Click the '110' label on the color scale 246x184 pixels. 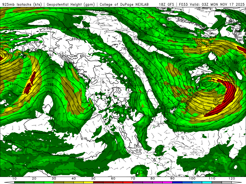point(212,178)
